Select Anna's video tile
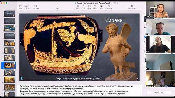The height and width of the screenshot is (98, 175). 160,62
